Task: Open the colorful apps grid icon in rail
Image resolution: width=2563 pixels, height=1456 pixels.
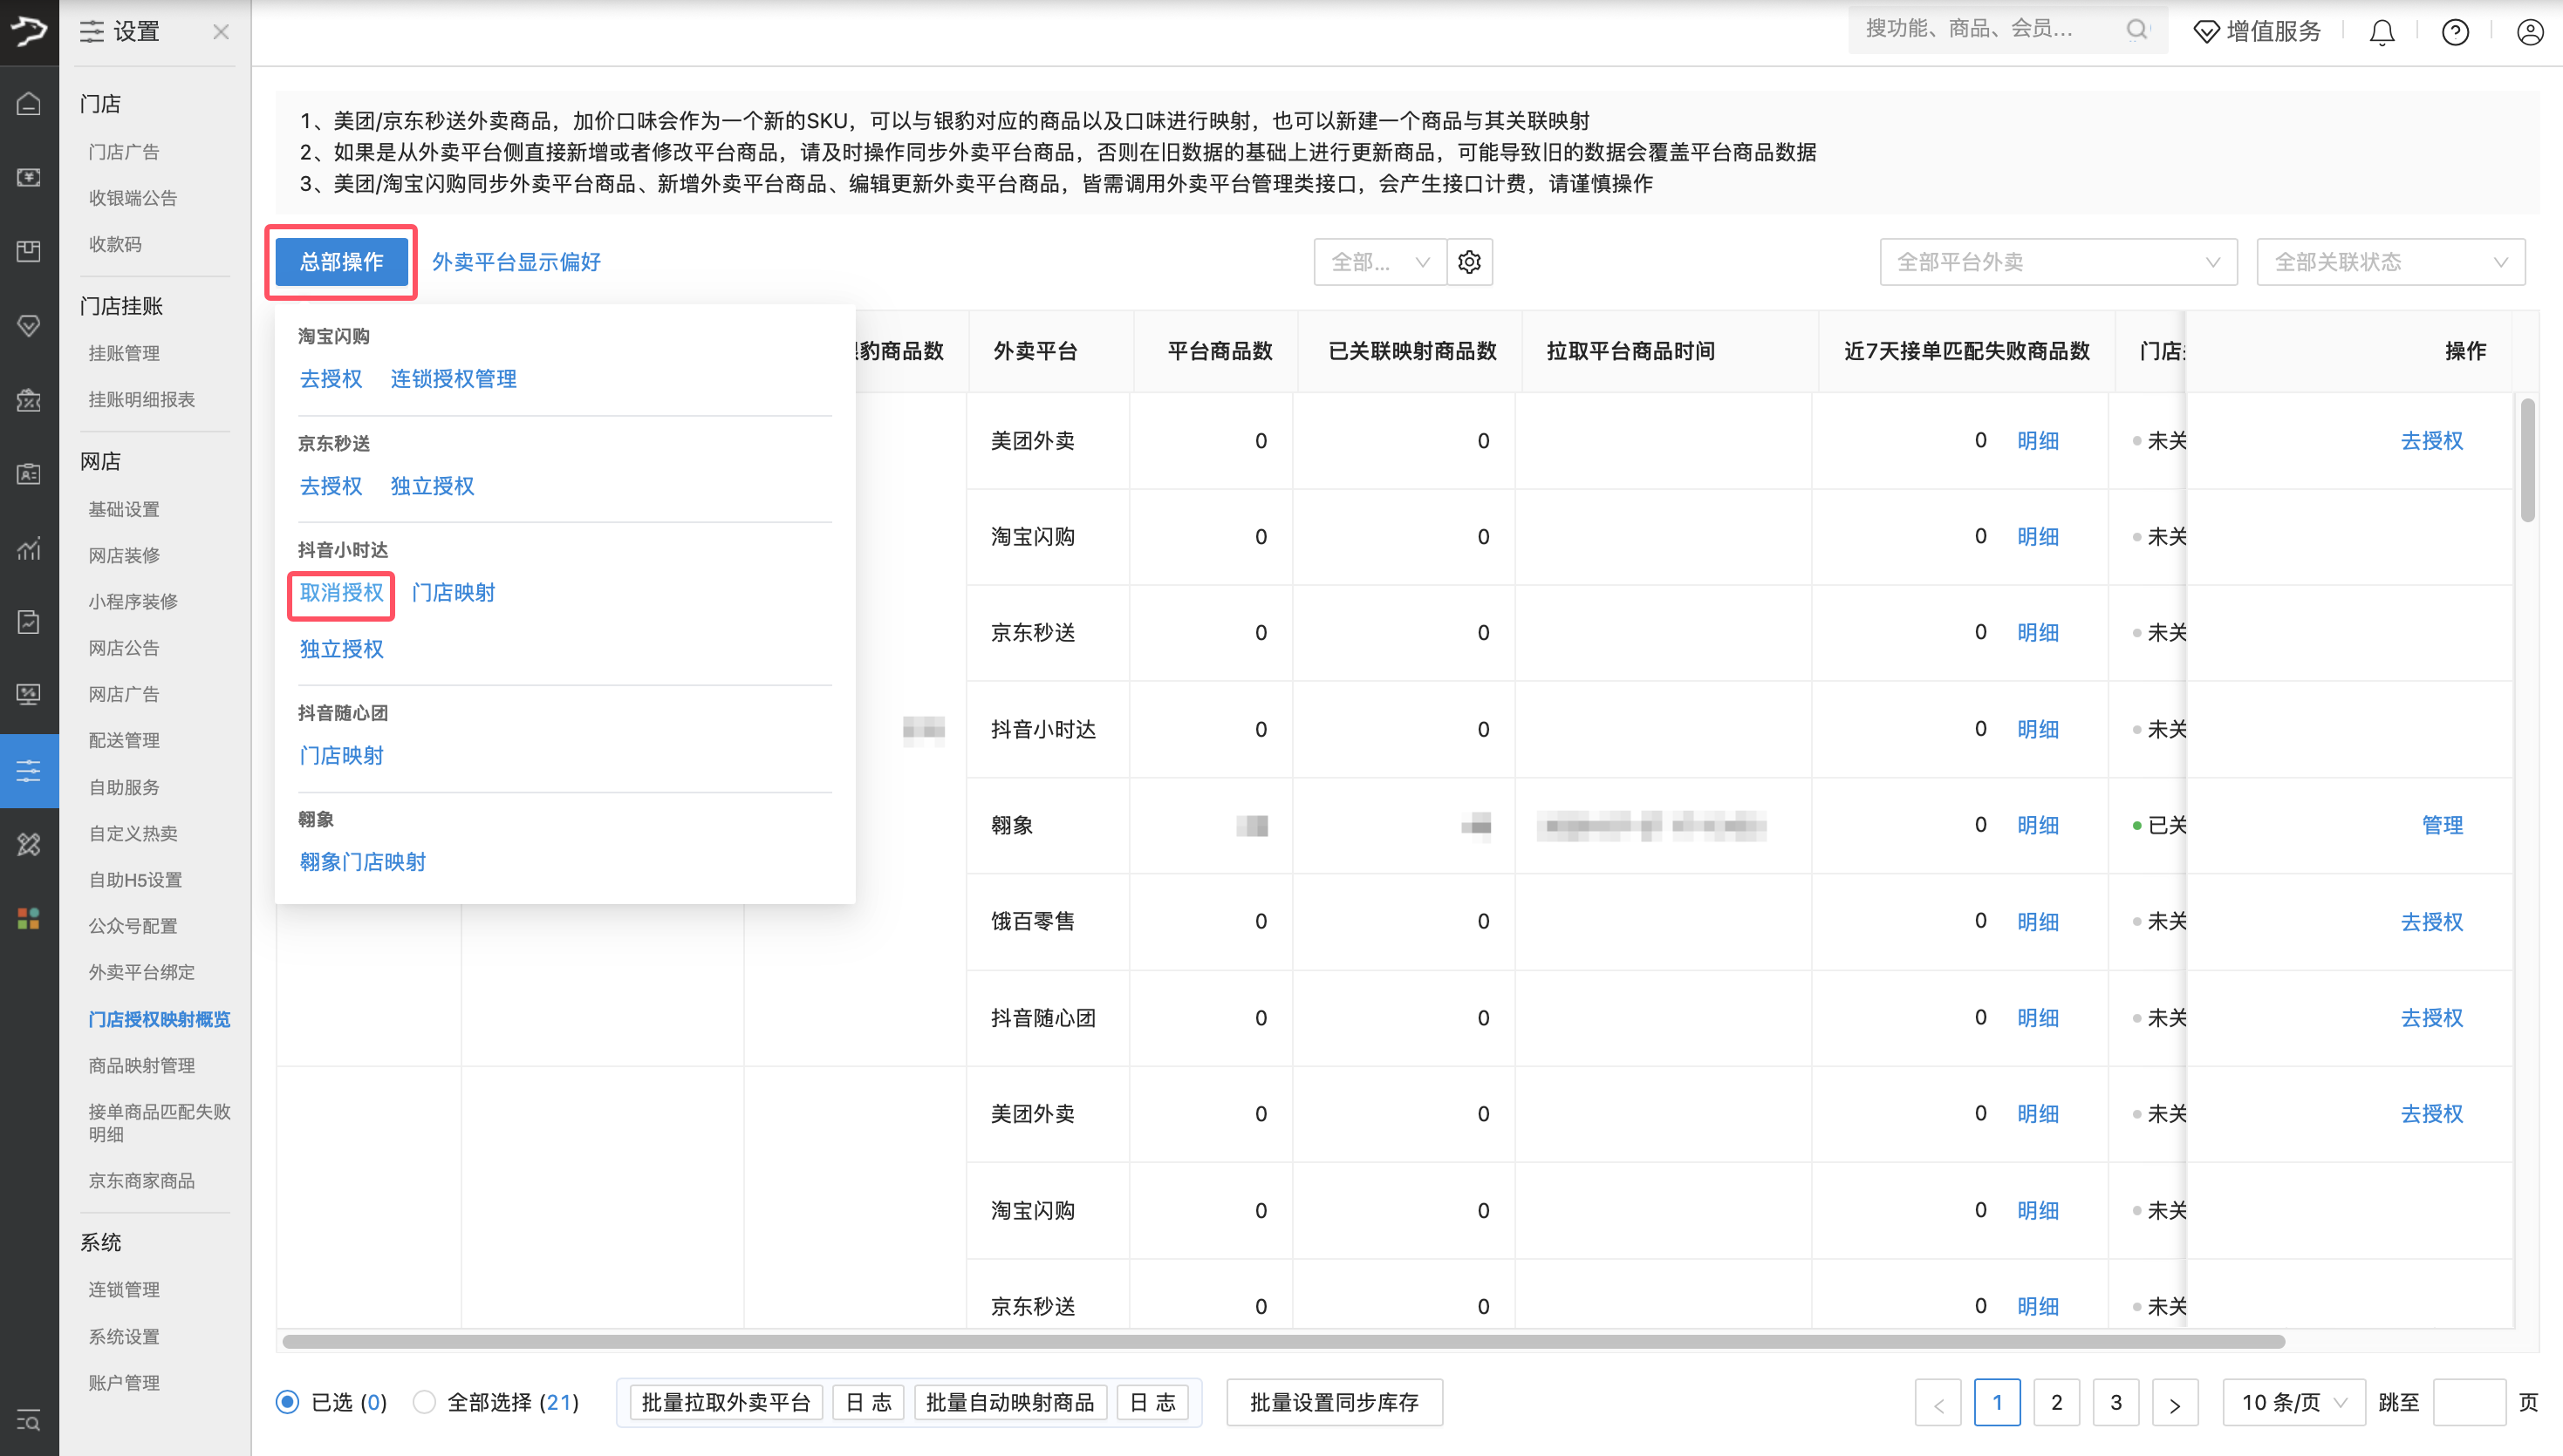Action: [x=29, y=919]
